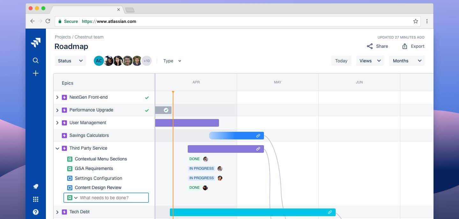The image size is (459, 219).
Task: Select the purple User Management timeline bar
Action: coord(187,123)
